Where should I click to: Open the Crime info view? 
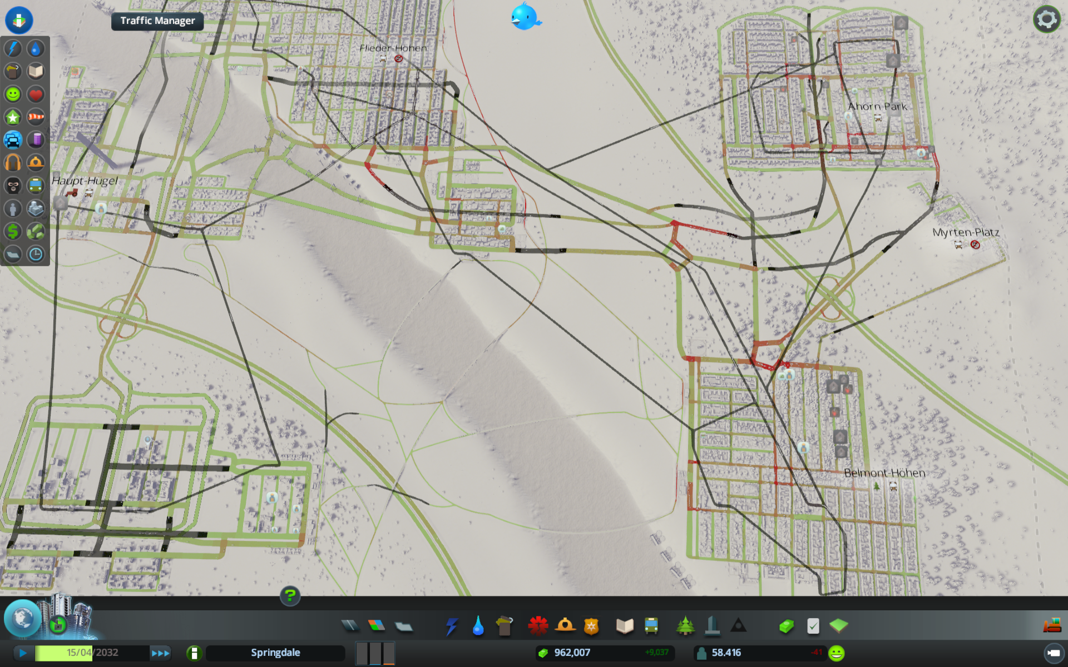pos(13,185)
